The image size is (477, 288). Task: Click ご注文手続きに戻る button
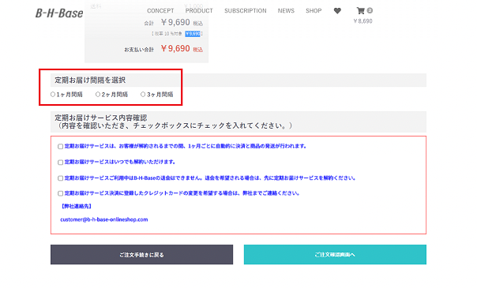coord(142,255)
